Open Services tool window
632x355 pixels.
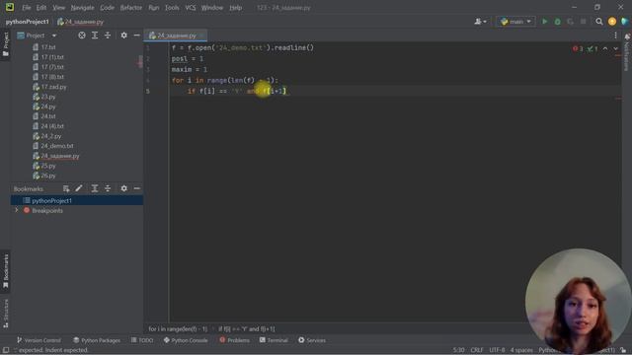(312, 340)
